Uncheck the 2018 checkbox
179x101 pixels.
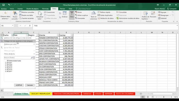point(8,69)
